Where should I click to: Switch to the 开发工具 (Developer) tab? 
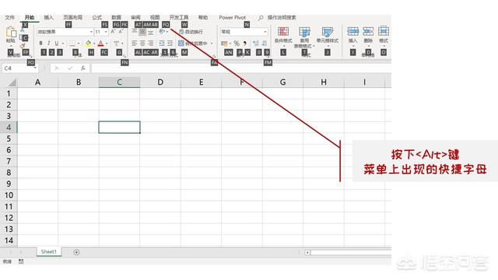[179, 17]
